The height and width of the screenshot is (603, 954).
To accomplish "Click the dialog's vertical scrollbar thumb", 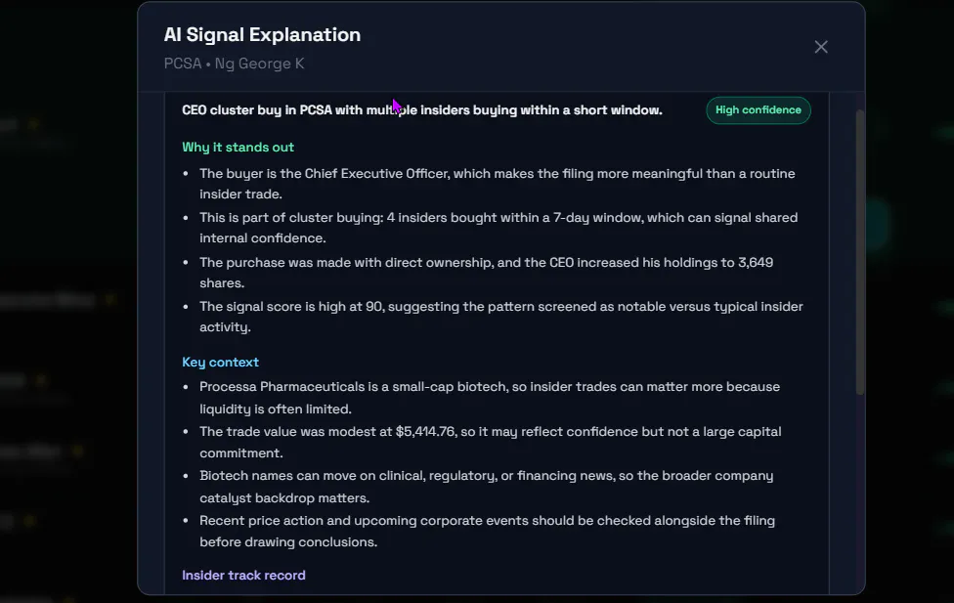I will point(860,252).
